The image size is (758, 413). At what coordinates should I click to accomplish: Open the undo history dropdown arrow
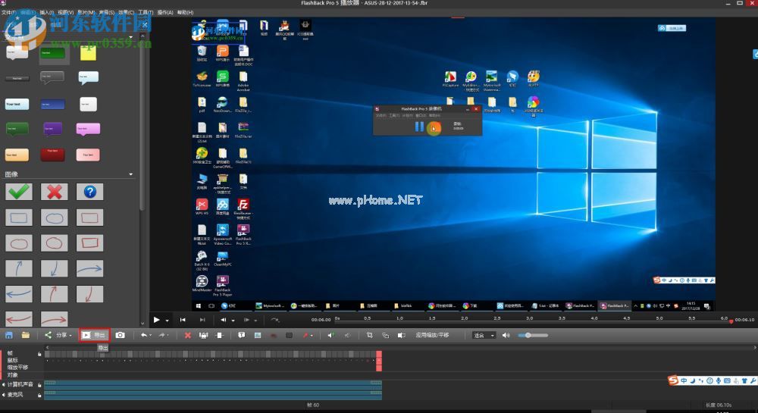(x=150, y=335)
